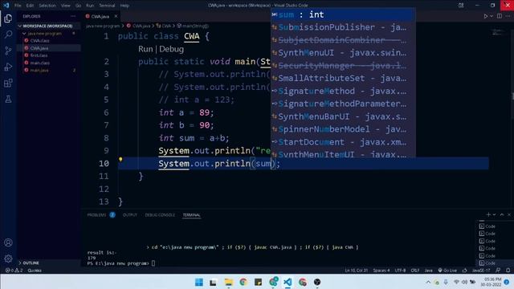The image size is (514, 289).
Task: Open File Explorer from the taskbar
Action: [x=228, y=282]
